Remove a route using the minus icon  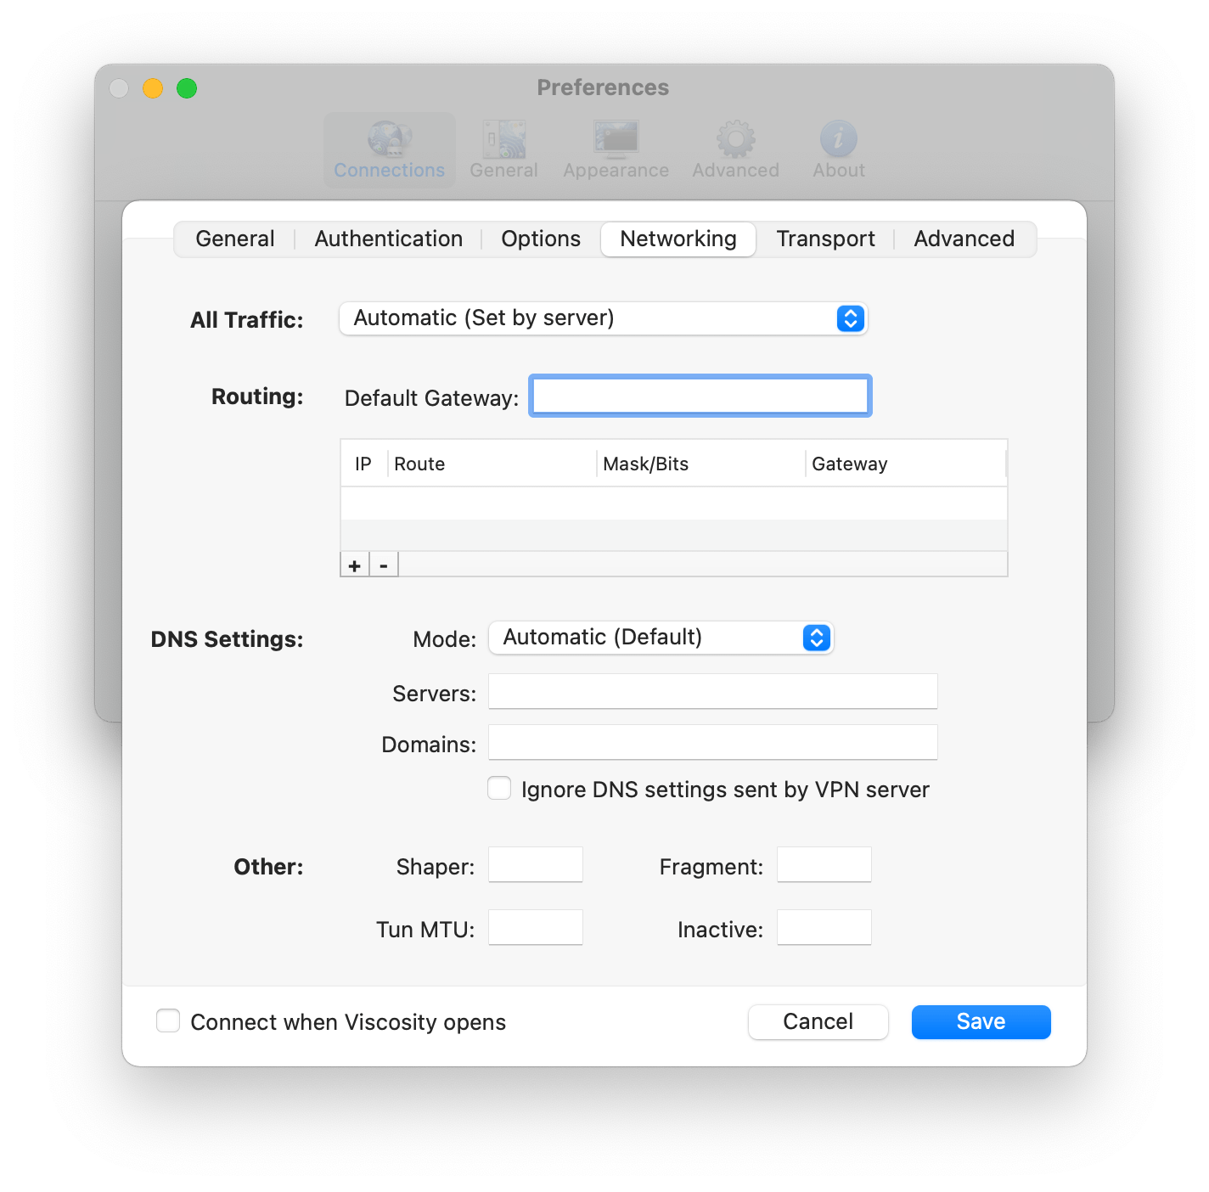click(384, 564)
